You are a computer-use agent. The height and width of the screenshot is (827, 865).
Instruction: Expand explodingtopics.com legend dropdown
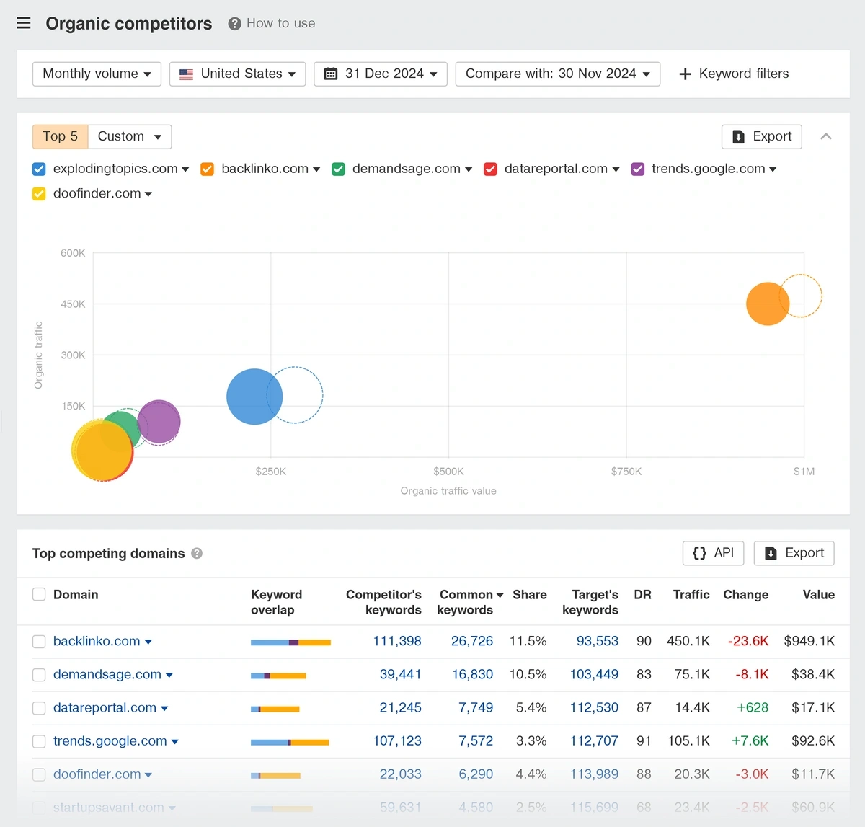click(x=185, y=169)
